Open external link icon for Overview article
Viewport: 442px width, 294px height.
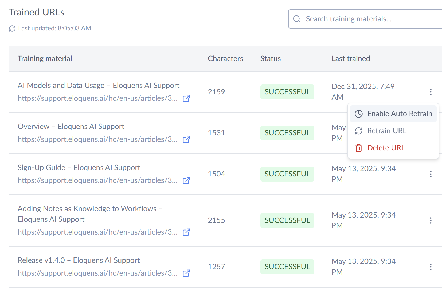coord(186,139)
